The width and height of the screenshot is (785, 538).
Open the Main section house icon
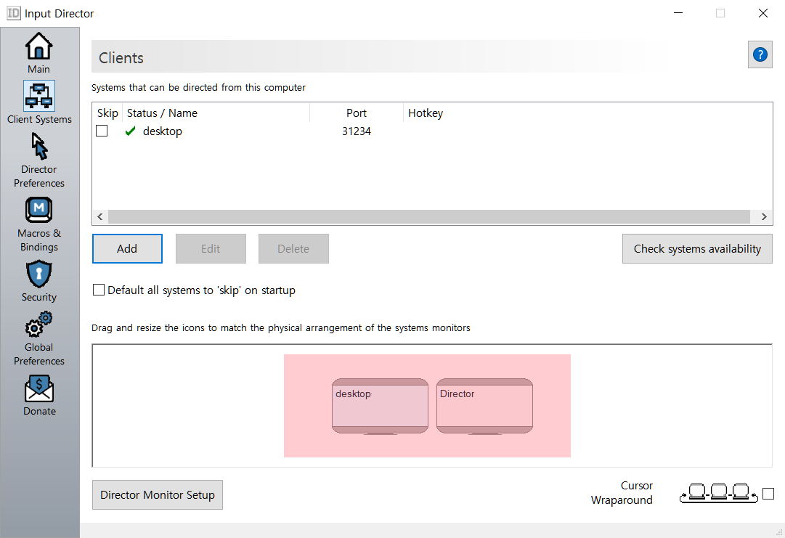point(39,46)
